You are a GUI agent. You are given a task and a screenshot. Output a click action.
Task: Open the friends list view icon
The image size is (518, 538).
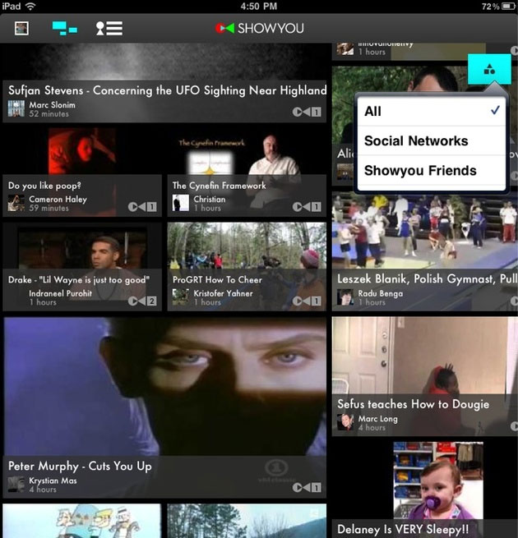pos(109,28)
